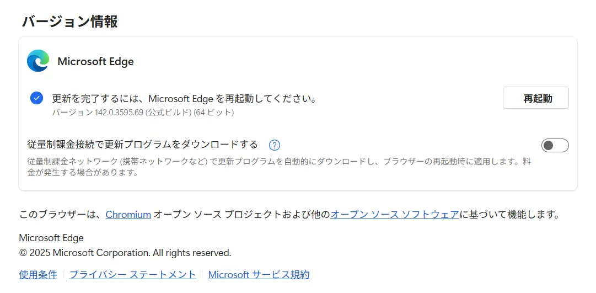Open the 使用条件 terms link

[38, 274]
